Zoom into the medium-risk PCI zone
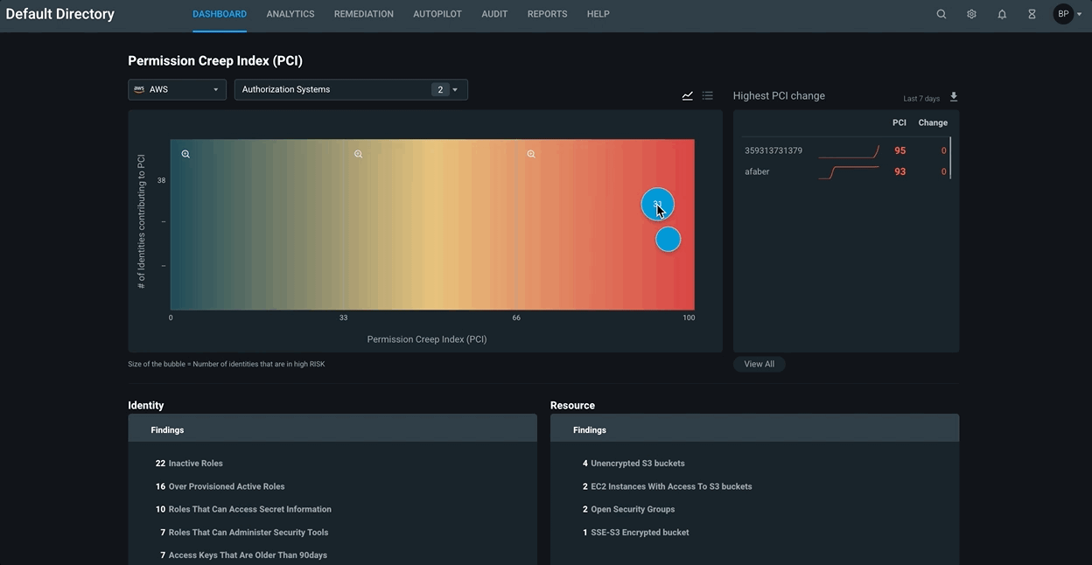This screenshot has height=565, width=1092. (358, 154)
